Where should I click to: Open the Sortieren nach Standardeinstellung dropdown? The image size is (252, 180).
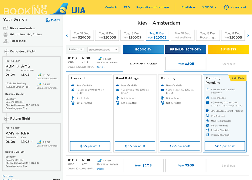click(x=103, y=50)
